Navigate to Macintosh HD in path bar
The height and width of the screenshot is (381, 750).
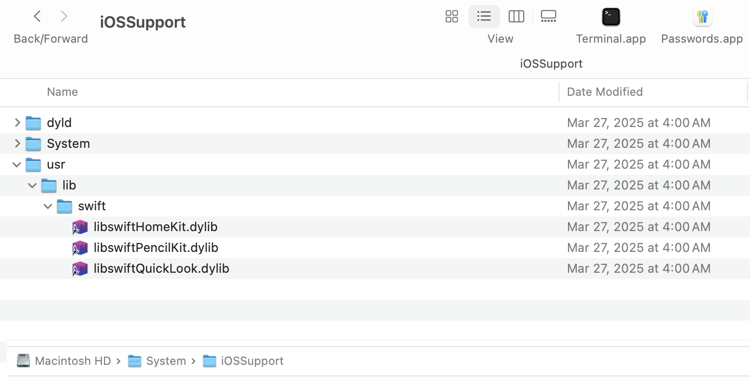(73, 361)
